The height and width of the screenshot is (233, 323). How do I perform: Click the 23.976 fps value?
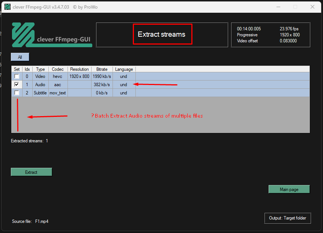click(x=289, y=29)
